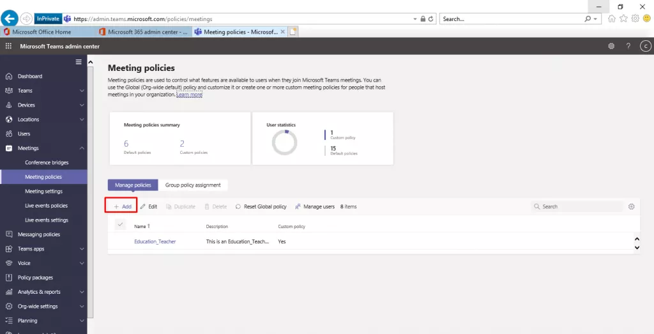Open the table column settings gear
Screen dimensions: 654x334
pos(632,206)
